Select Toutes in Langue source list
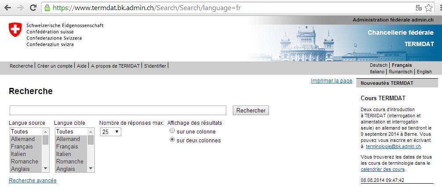 (26, 132)
